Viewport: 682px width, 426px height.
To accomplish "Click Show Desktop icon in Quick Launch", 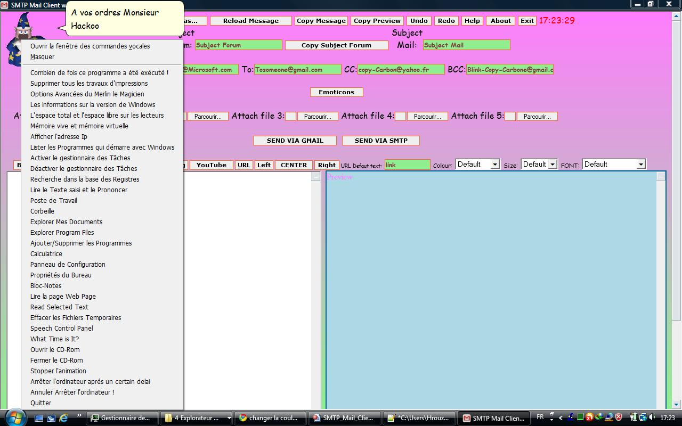I will 39,418.
